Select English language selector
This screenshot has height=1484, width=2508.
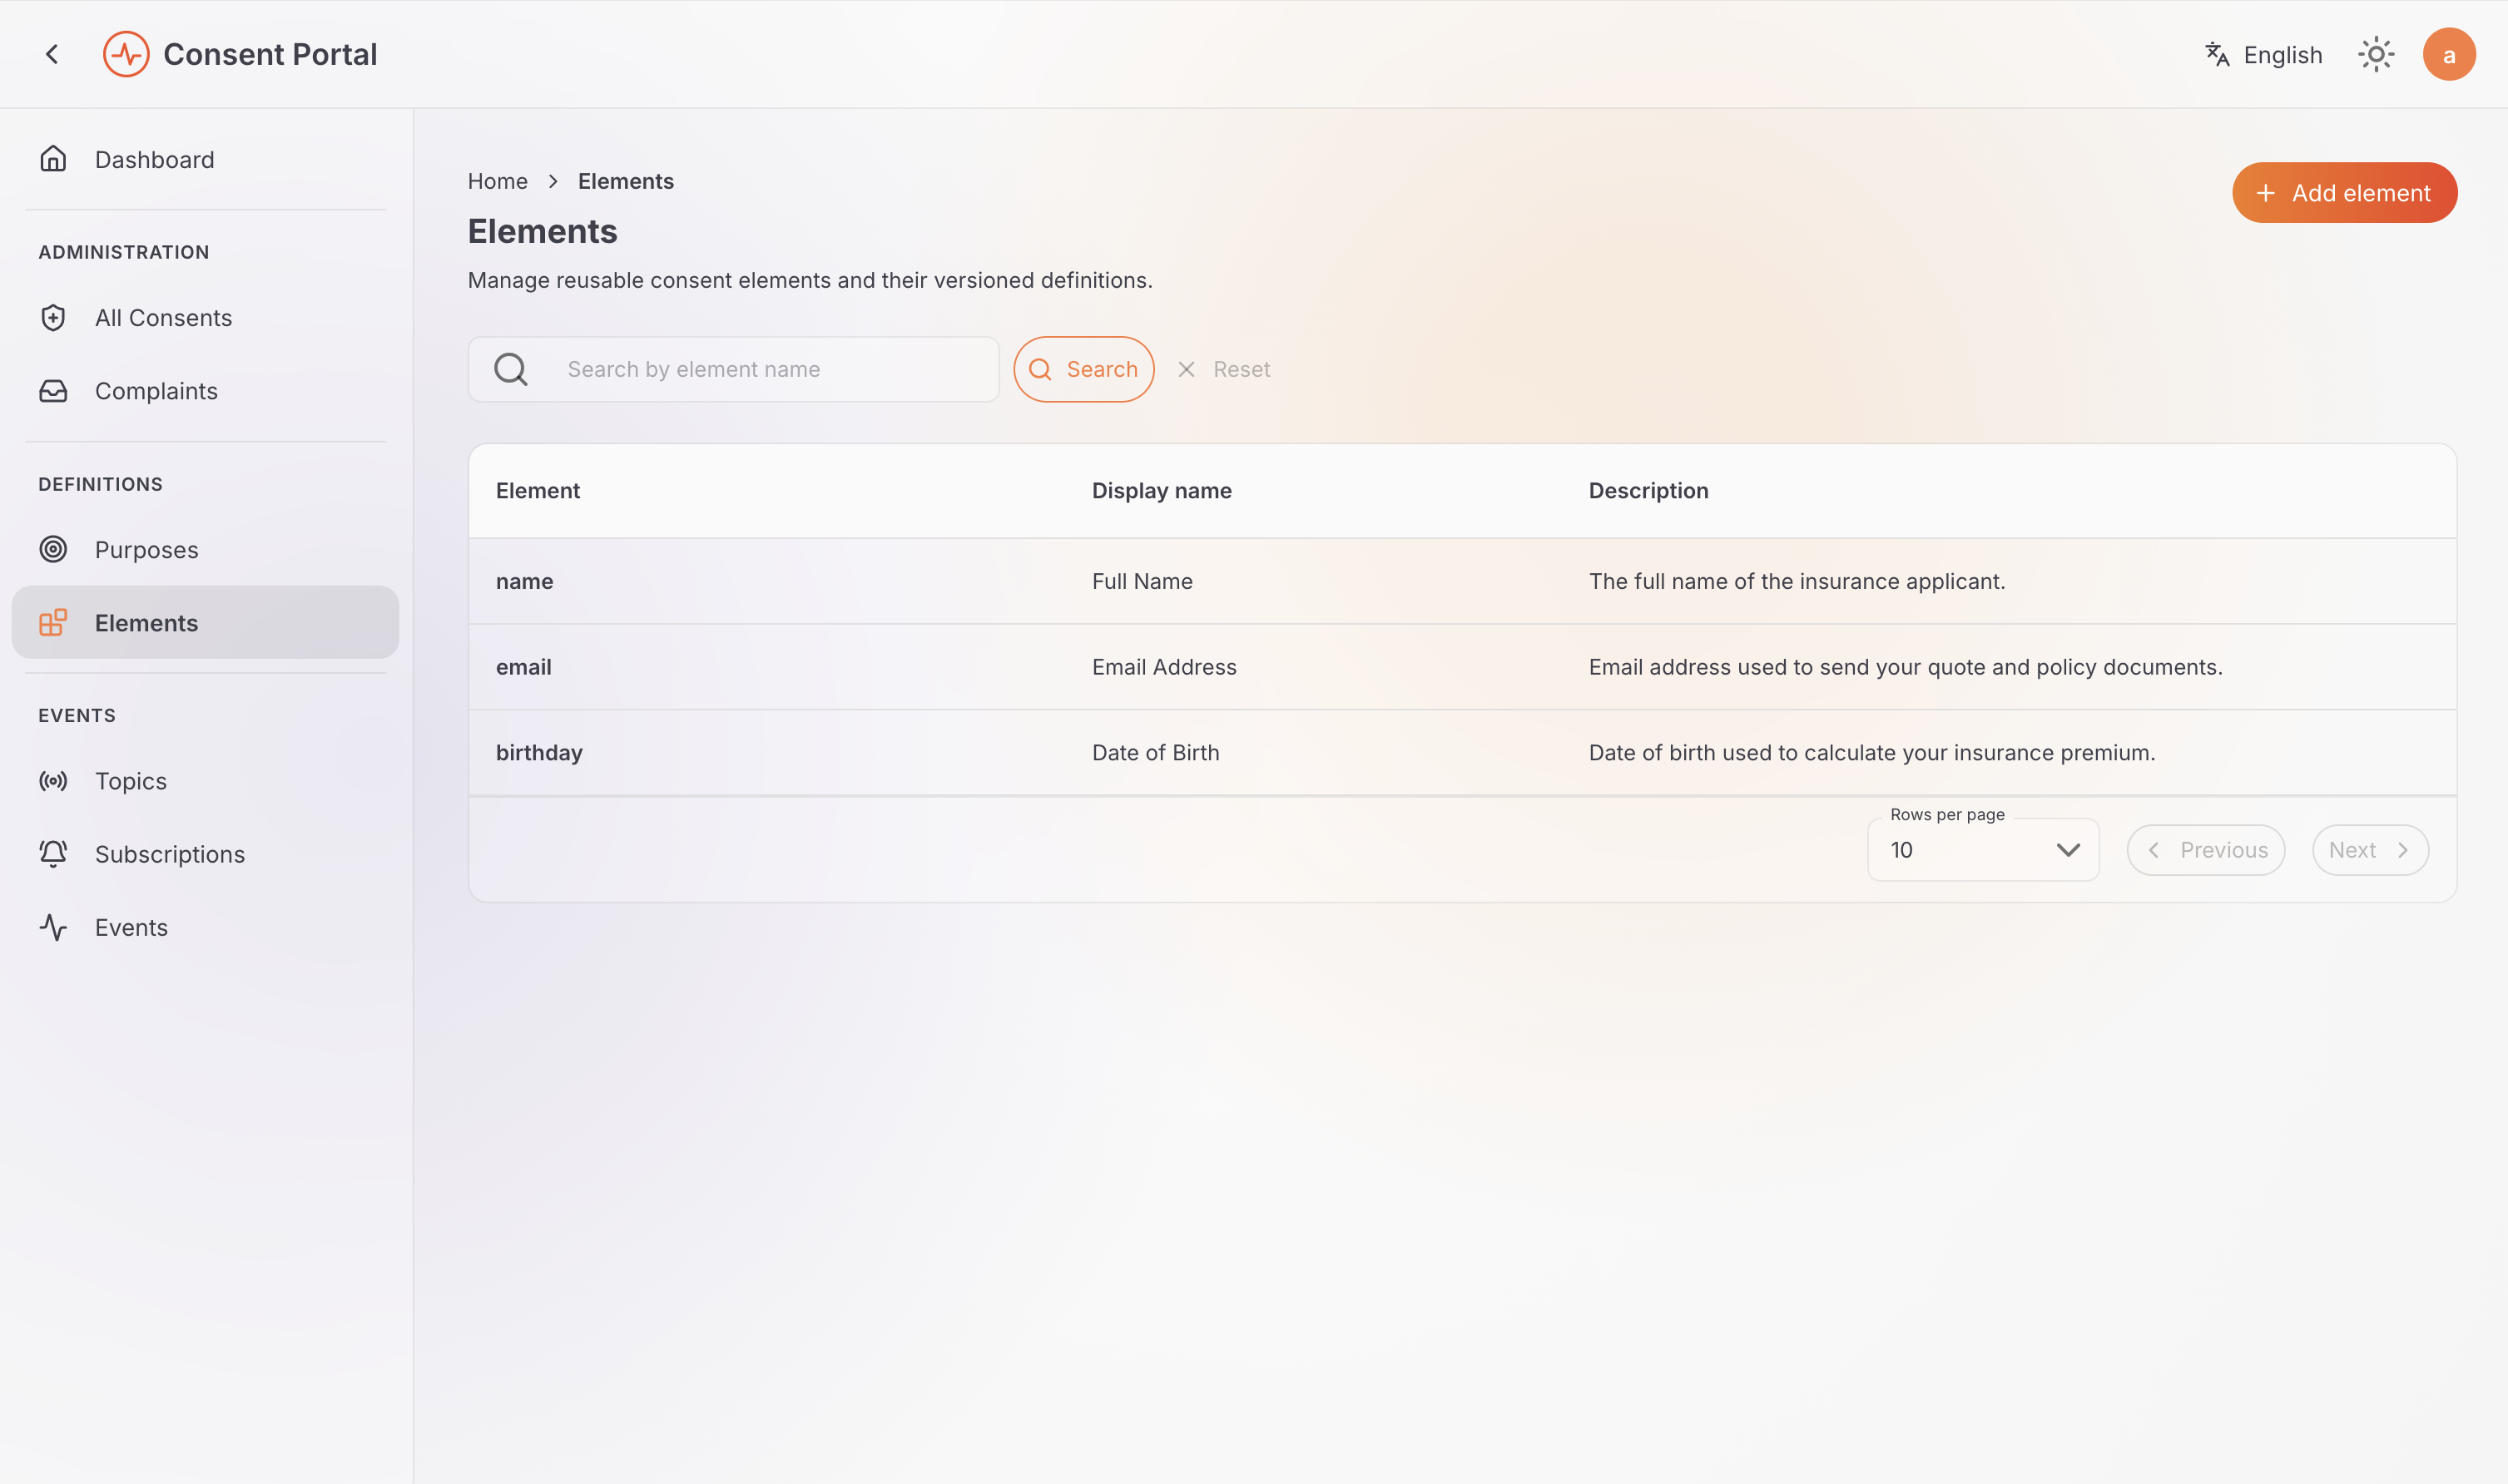tap(2264, 54)
